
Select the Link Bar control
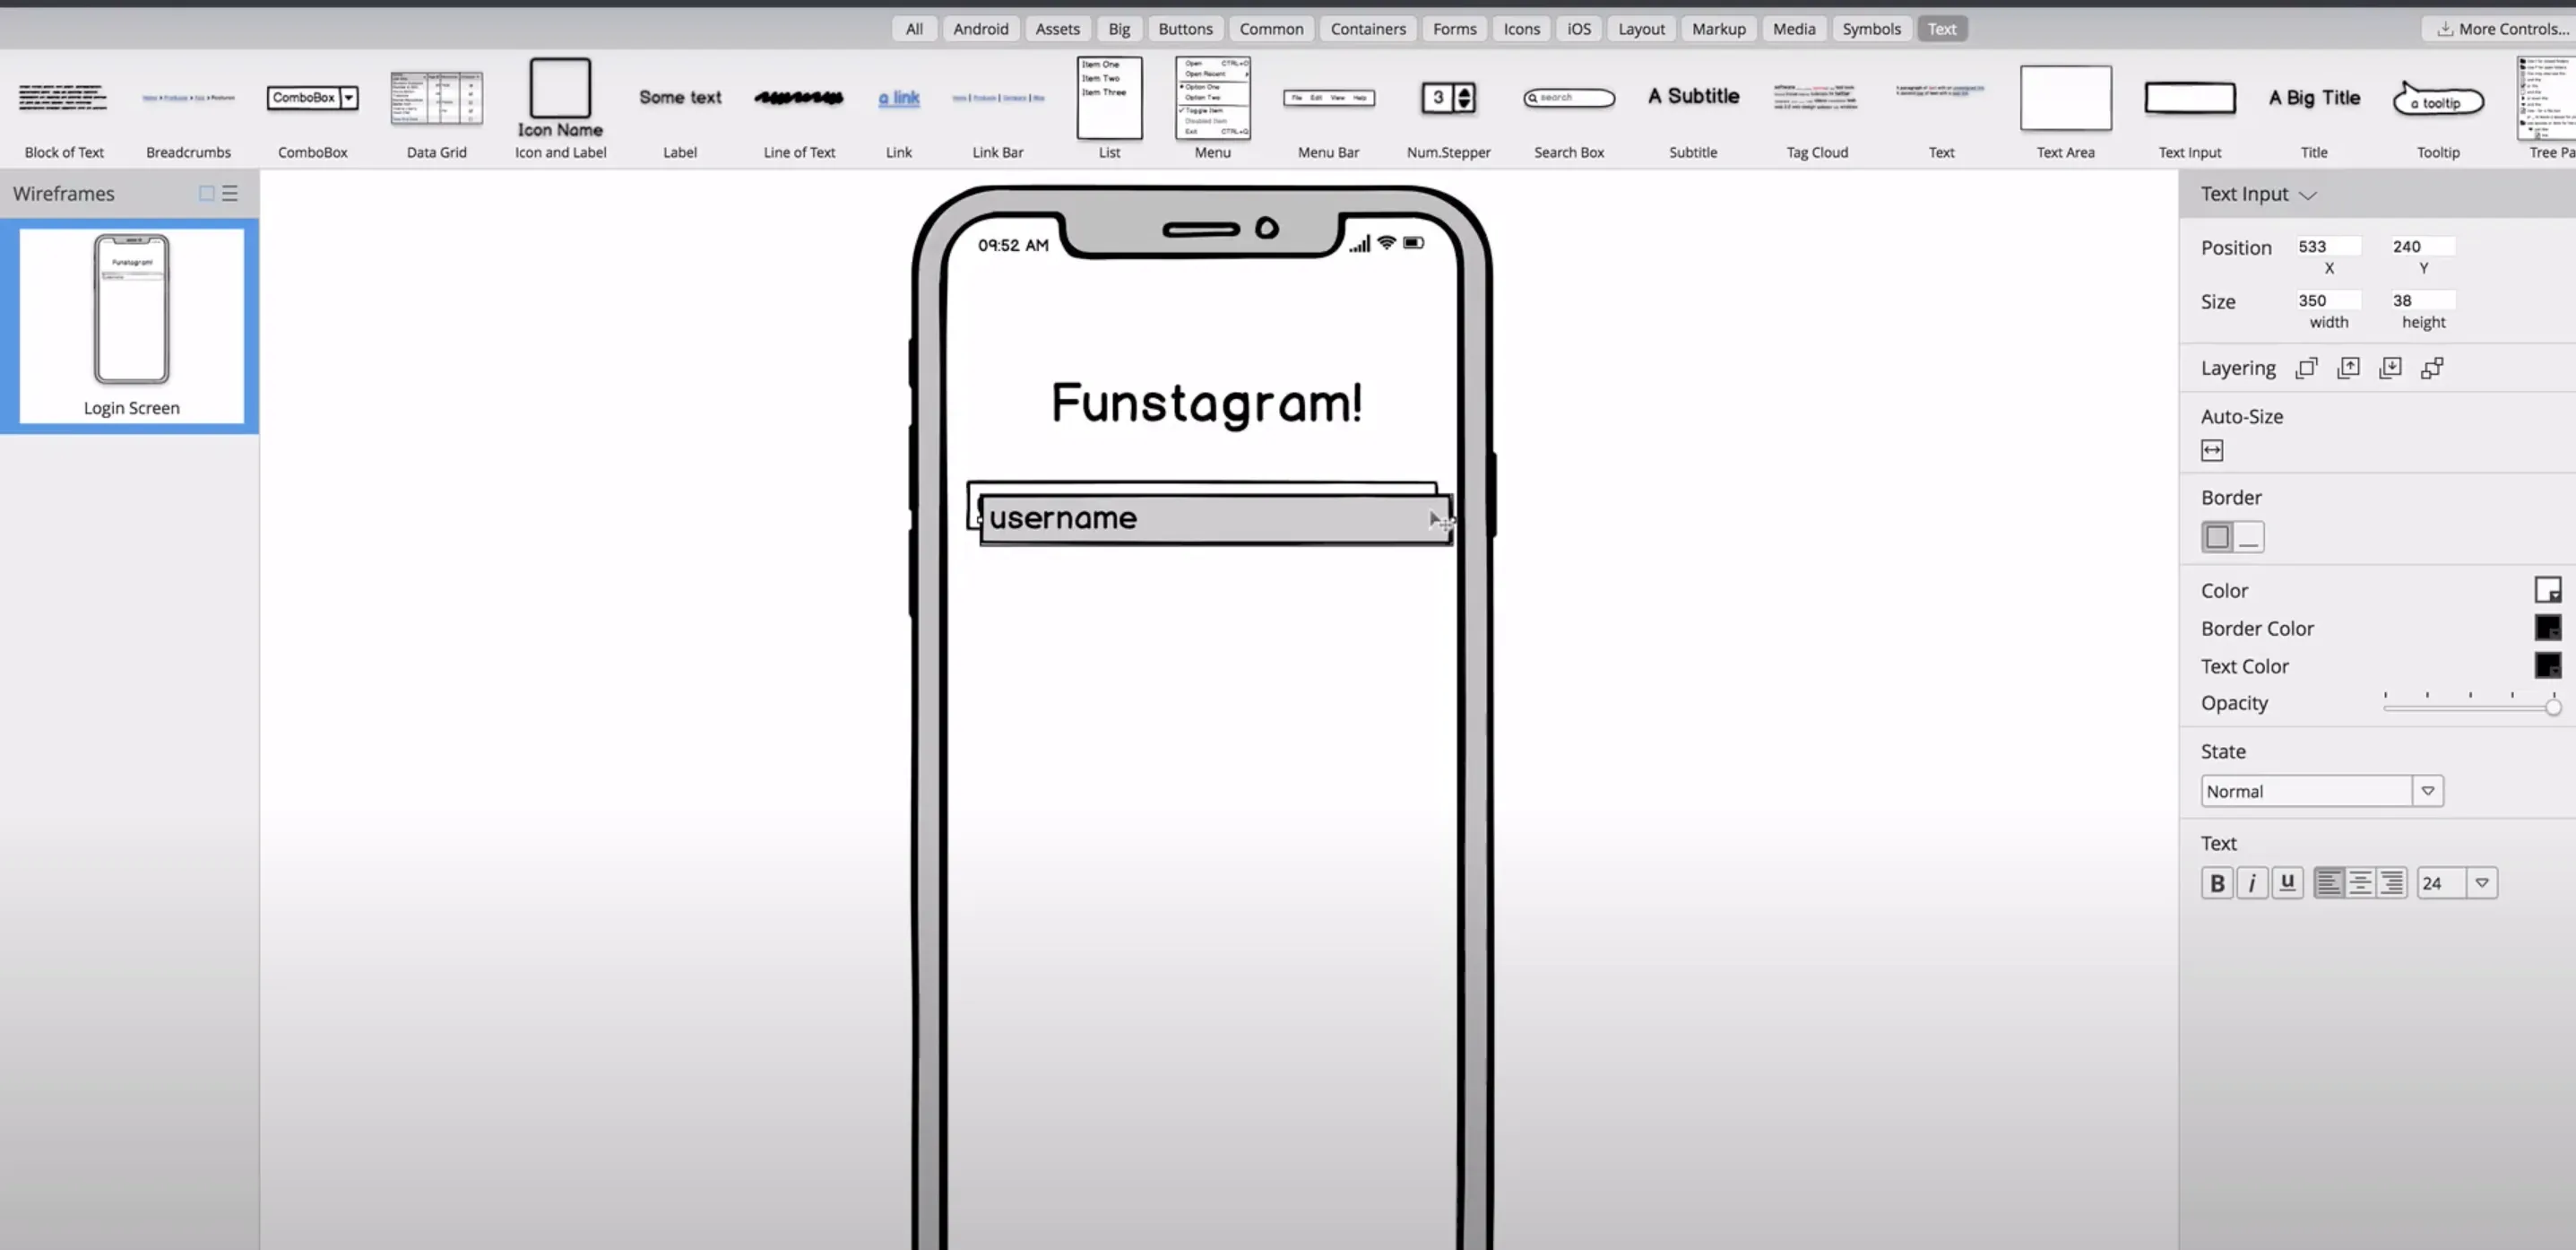pos(998,109)
